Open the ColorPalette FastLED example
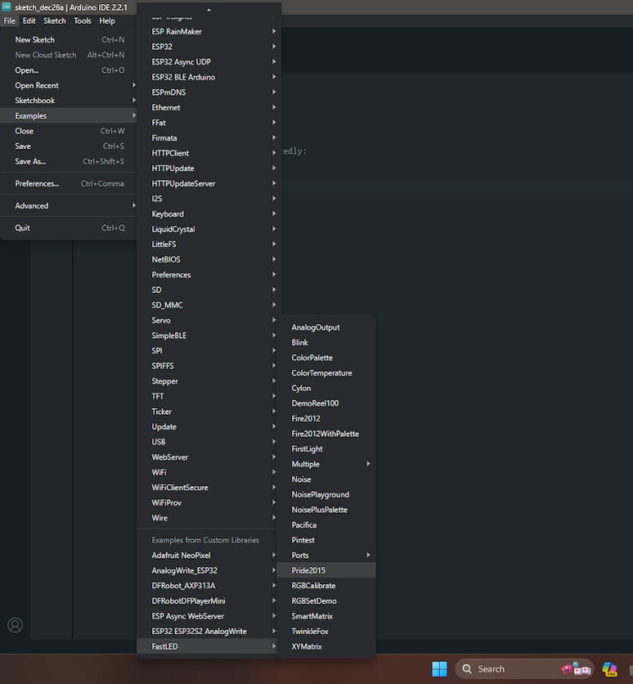 312,358
